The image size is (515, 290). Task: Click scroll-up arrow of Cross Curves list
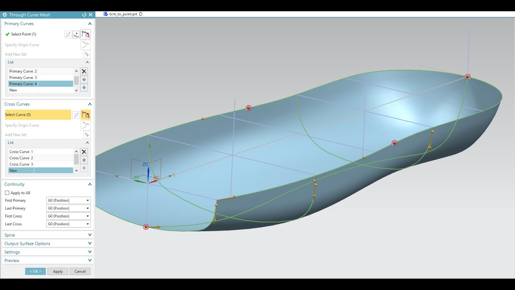pyautogui.click(x=76, y=151)
